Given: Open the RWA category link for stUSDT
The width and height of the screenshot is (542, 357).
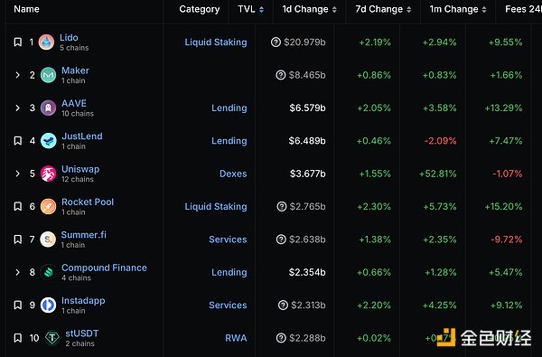Looking at the screenshot, I should (x=236, y=338).
